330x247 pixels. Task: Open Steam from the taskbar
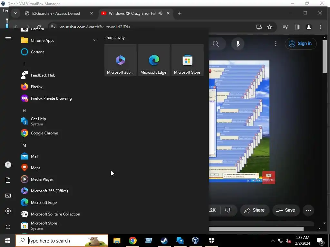point(164,241)
